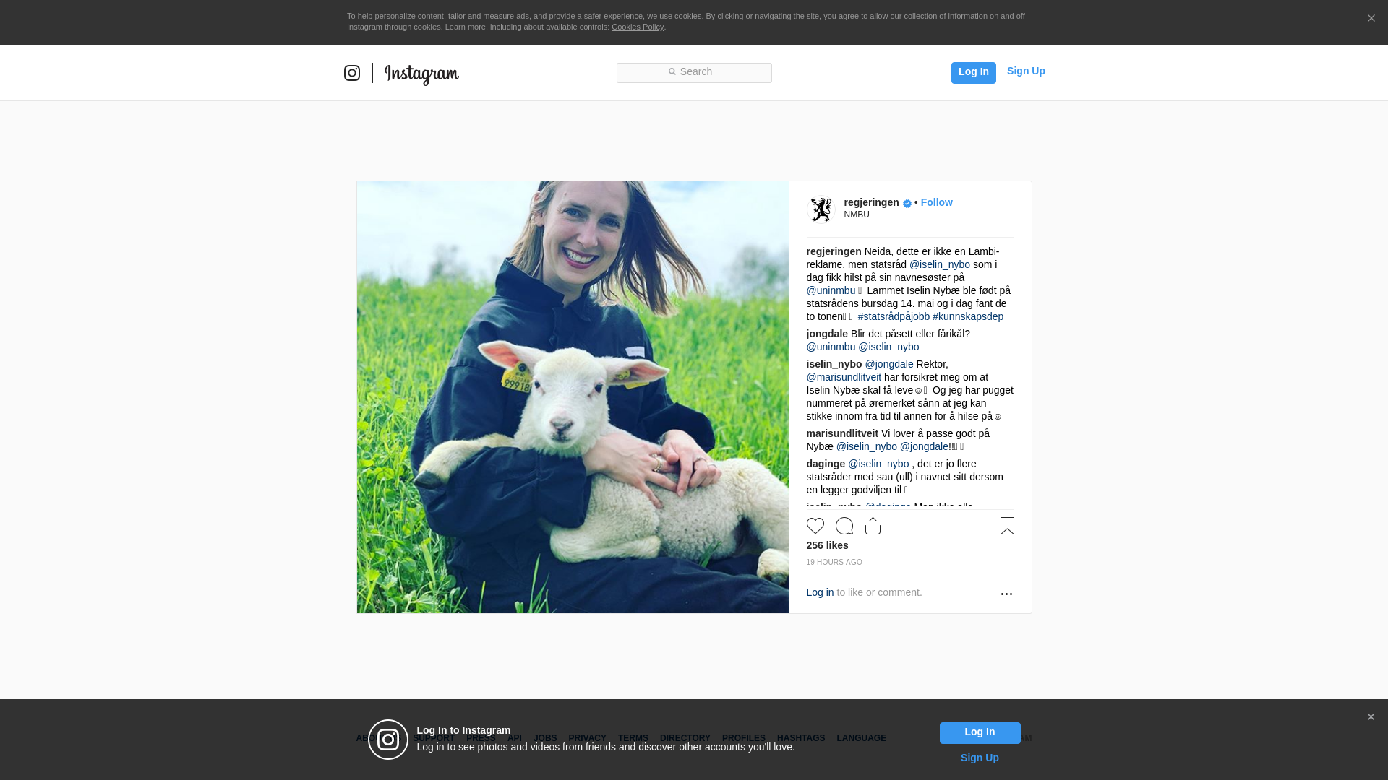Screen dimensions: 1388x780
Task: Follow the regjeringen account
Action: 936,202
